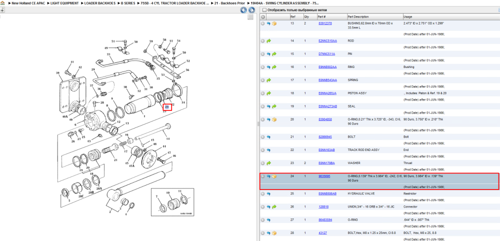Click blue arrow icon in TRACK ROD END ASSY row

coord(268,150)
